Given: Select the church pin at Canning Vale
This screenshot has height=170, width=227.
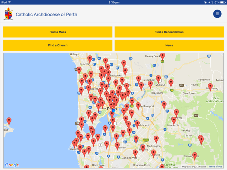Looking at the screenshot, I should click(135, 153).
